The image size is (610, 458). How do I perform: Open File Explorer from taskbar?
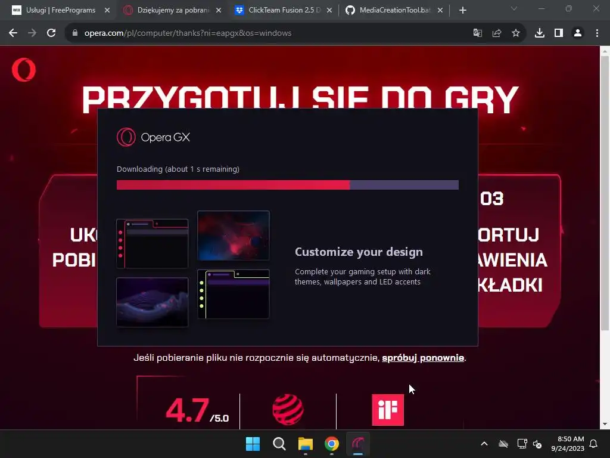coord(306,444)
